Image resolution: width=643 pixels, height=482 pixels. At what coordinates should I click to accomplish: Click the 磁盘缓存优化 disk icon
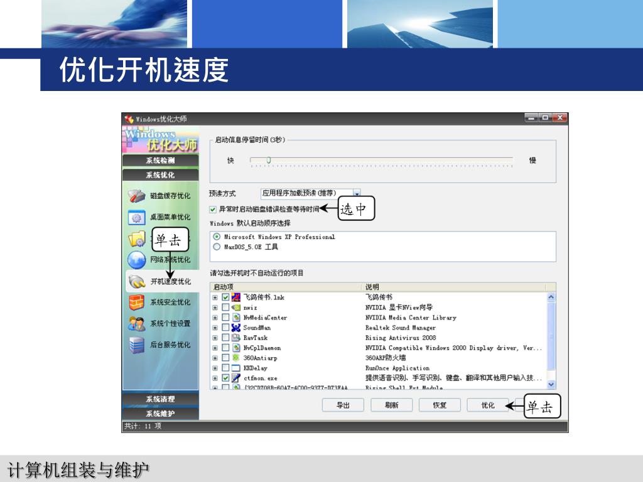coord(136,196)
